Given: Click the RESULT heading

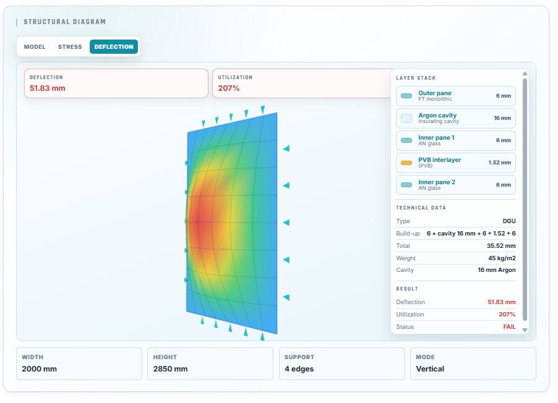Looking at the screenshot, I should coord(407,289).
